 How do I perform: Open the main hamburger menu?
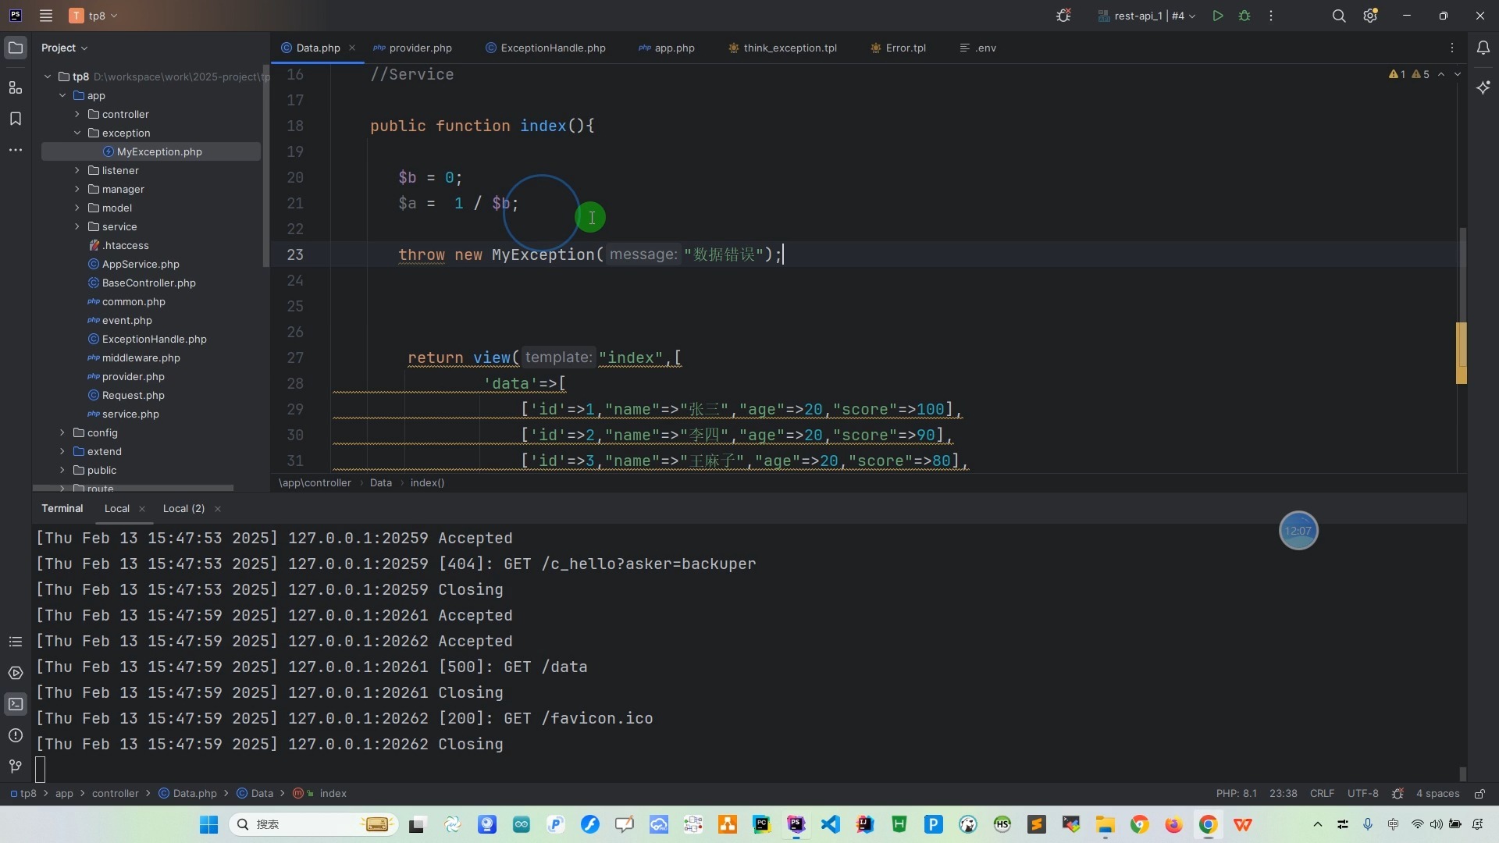[46, 16]
